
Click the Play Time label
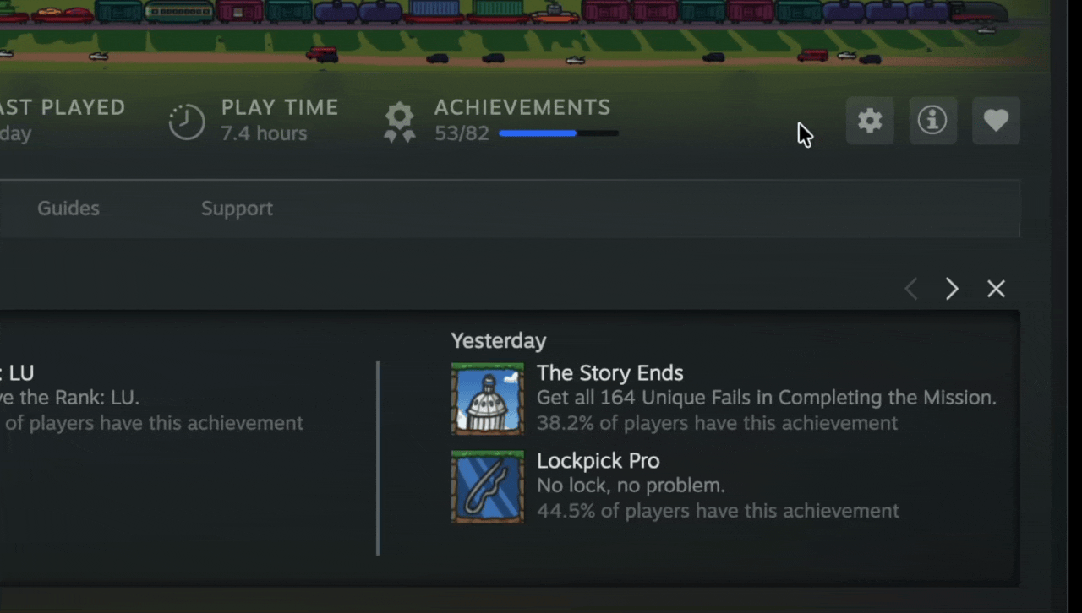coord(280,107)
